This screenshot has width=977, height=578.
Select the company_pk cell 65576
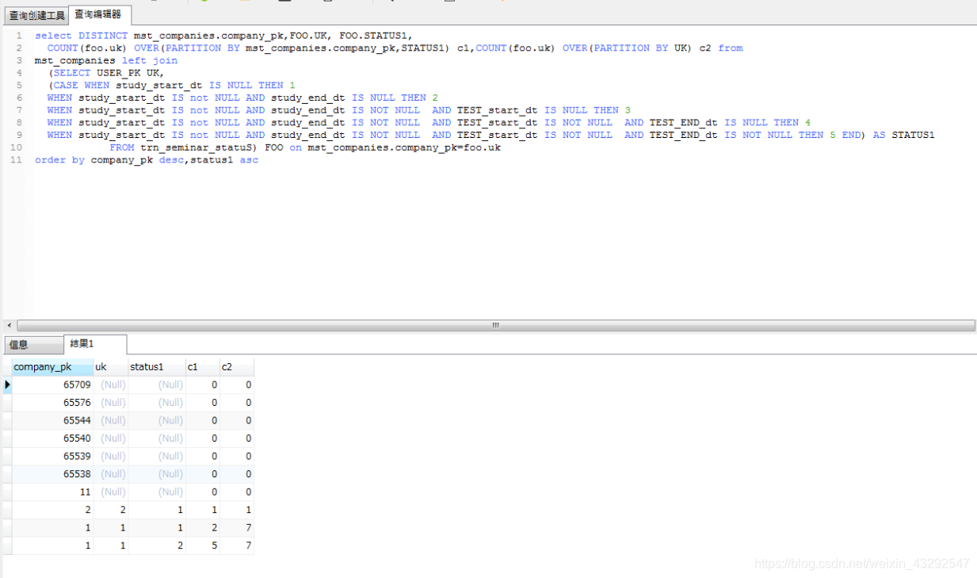click(x=53, y=403)
